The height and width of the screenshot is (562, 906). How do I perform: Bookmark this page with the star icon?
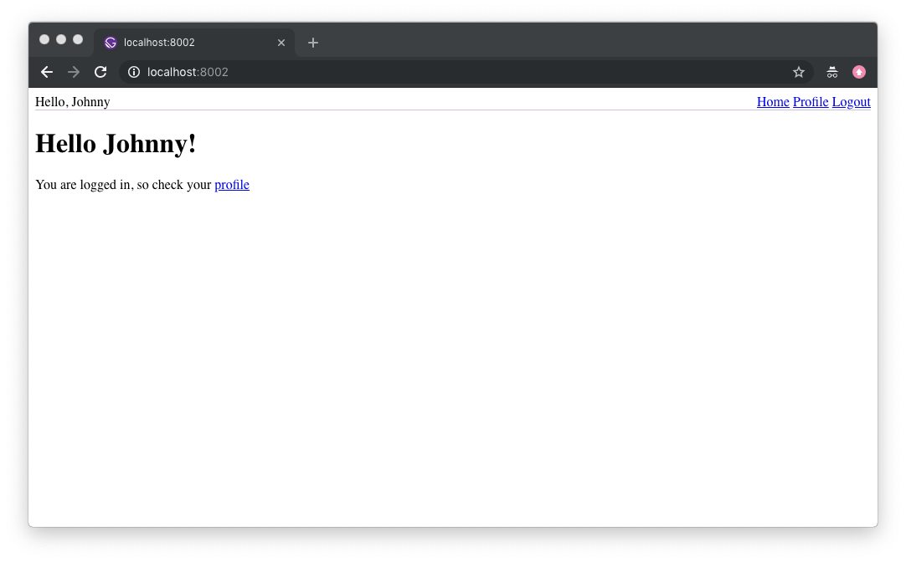pos(799,72)
